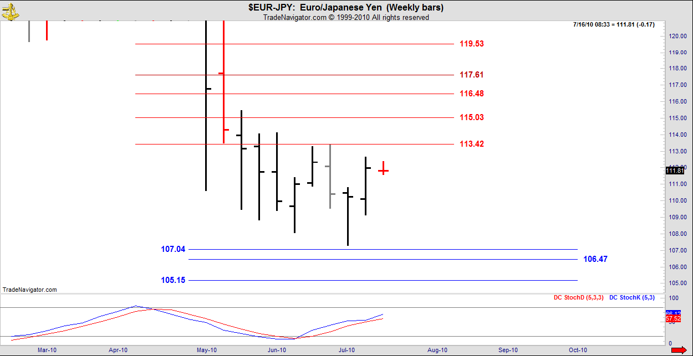Select the 105.15 support level label
Viewport: 693px width, 356px height.
click(x=173, y=280)
